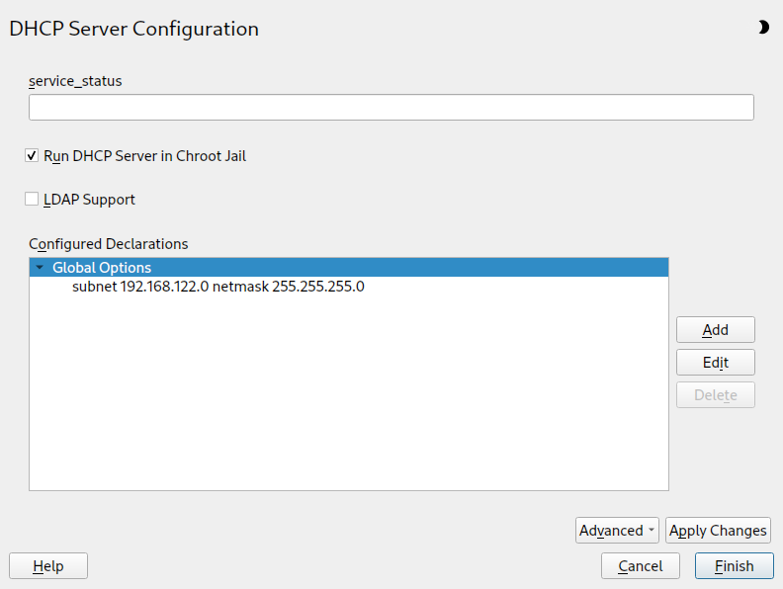This screenshot has width=783, height=589.
Task: Collapse the Global Options tree arrow
Action: tap(40, 268)
